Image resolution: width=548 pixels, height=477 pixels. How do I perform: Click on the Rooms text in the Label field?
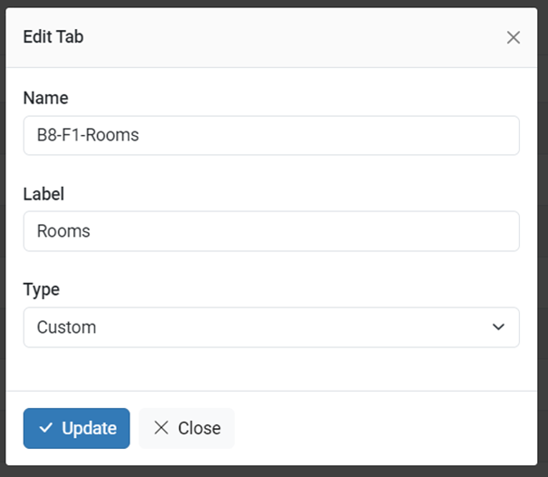click(x=63, y=231)
